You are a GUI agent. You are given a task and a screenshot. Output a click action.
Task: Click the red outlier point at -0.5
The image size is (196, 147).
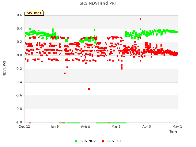pos(89,89)
